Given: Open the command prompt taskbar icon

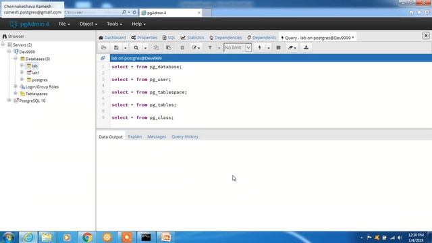Looking at the screenshot, I should (146, 237).
